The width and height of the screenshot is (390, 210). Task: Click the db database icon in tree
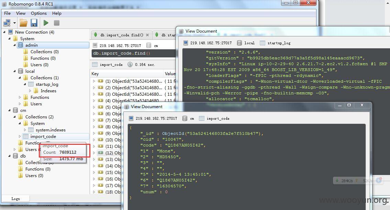tap(15, 156)
